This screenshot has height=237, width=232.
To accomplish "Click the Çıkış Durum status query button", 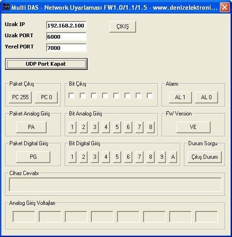I will [205, 157].
